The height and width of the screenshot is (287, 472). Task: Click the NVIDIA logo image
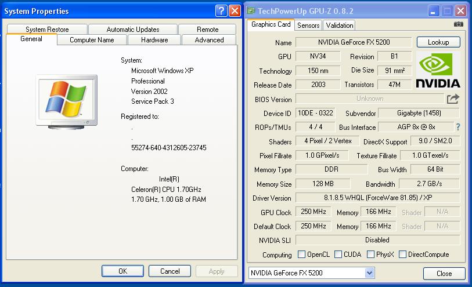pos(438,70)
